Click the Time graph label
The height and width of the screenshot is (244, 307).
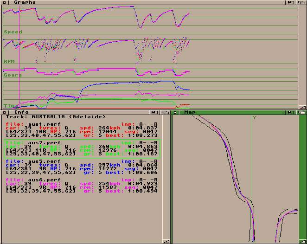(11, 106)
